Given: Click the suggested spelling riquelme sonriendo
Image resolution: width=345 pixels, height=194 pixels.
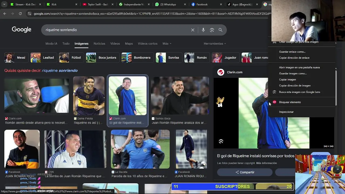Looking at the screenshot, I should pos(60,71).
